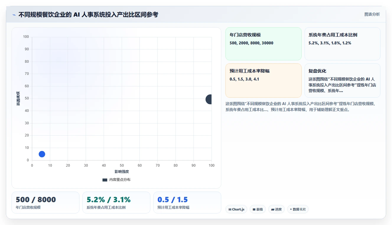Click the 进度 tag

click(276, 209)
